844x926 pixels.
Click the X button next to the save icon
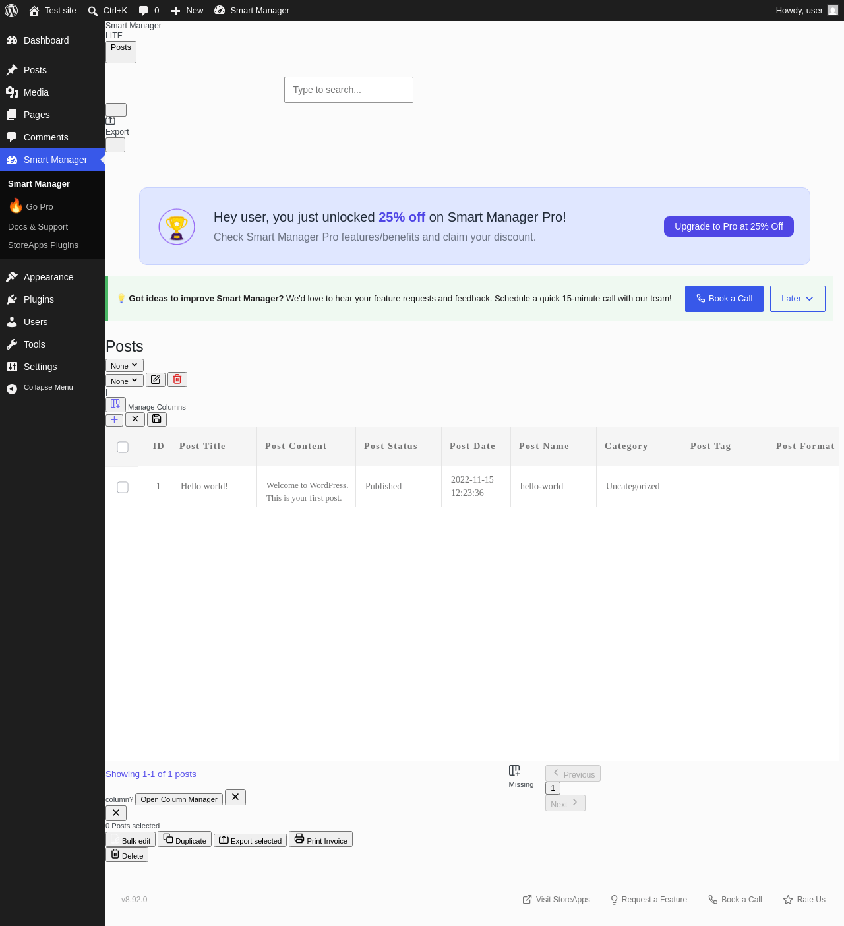click(x=135, y=419)
